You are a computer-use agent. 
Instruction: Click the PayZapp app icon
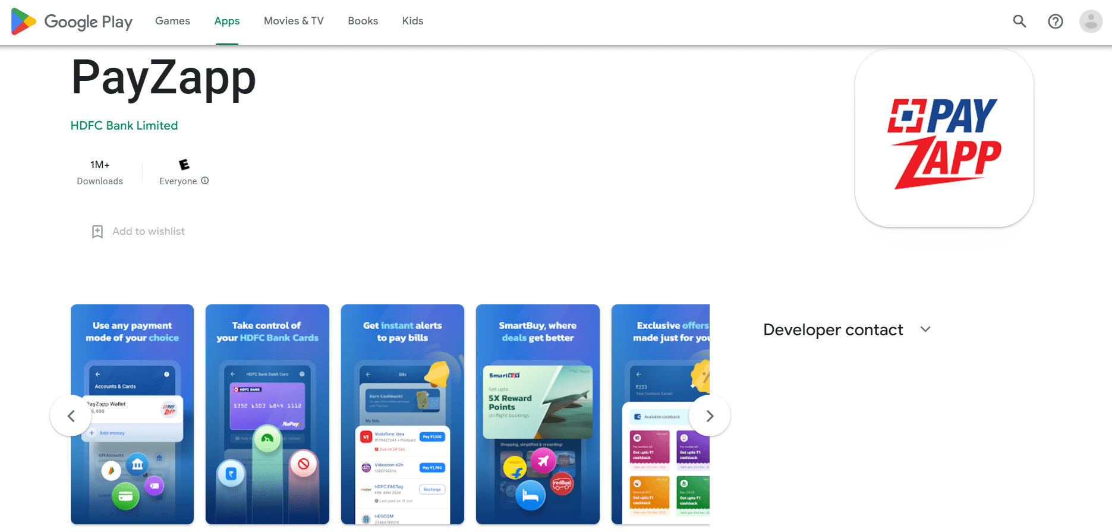tap(944, 138)
